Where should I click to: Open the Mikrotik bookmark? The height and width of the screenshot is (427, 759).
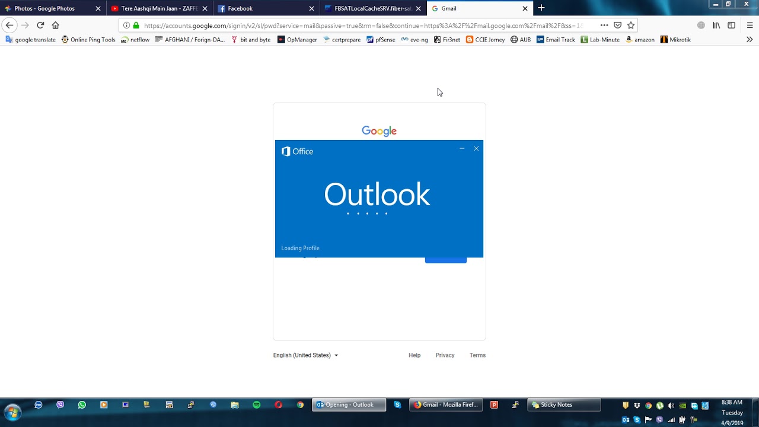pos(675,40)
